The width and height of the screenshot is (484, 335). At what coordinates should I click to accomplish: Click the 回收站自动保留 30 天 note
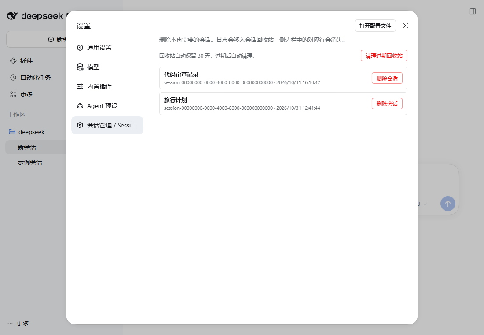207,56
